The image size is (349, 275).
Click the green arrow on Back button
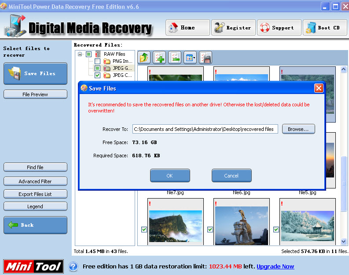[13, 225]
